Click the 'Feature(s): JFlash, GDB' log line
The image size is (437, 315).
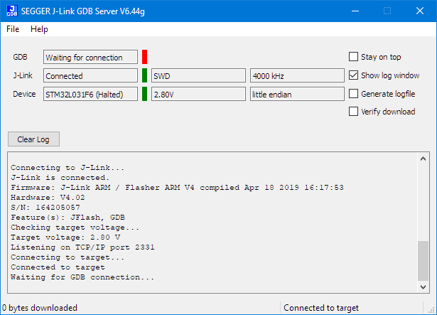(68, 218)
